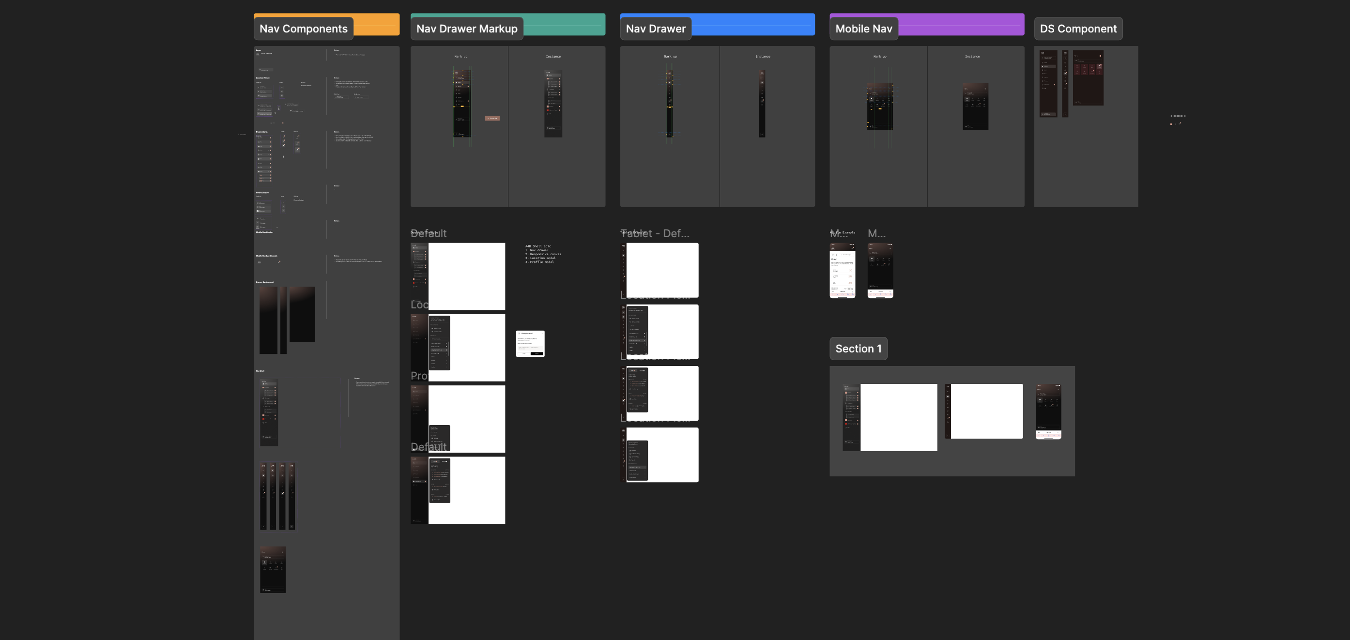This screenshot has width=1350, height=640.
Task: Select the desktop frame inside Section 1
Action: [x=890, y=417]
